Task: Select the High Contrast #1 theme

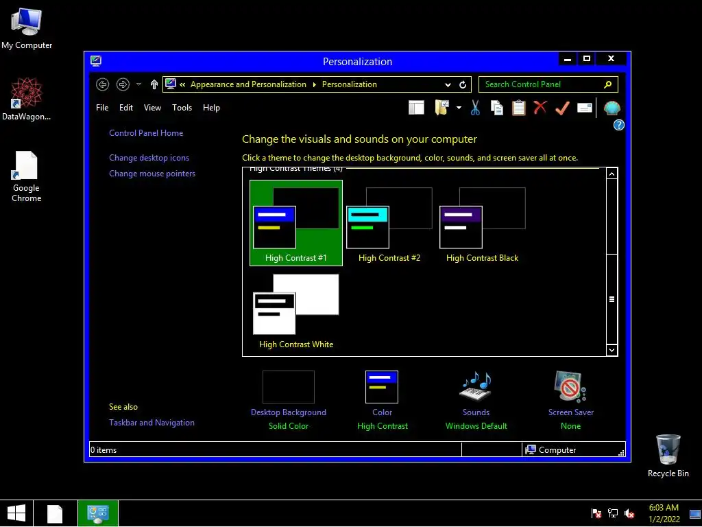Action: [296, 223]
